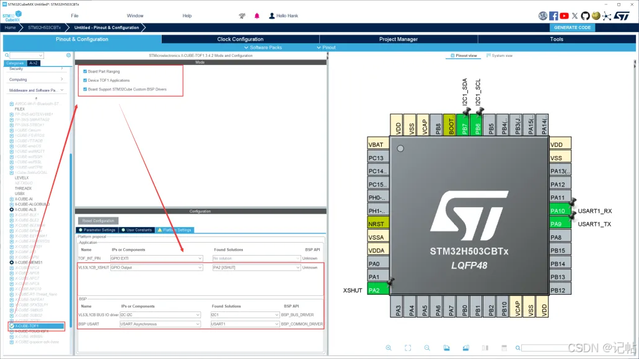Expand Middleware and Software Packs category
Viewport: 639px width, 359px height.
36,90
